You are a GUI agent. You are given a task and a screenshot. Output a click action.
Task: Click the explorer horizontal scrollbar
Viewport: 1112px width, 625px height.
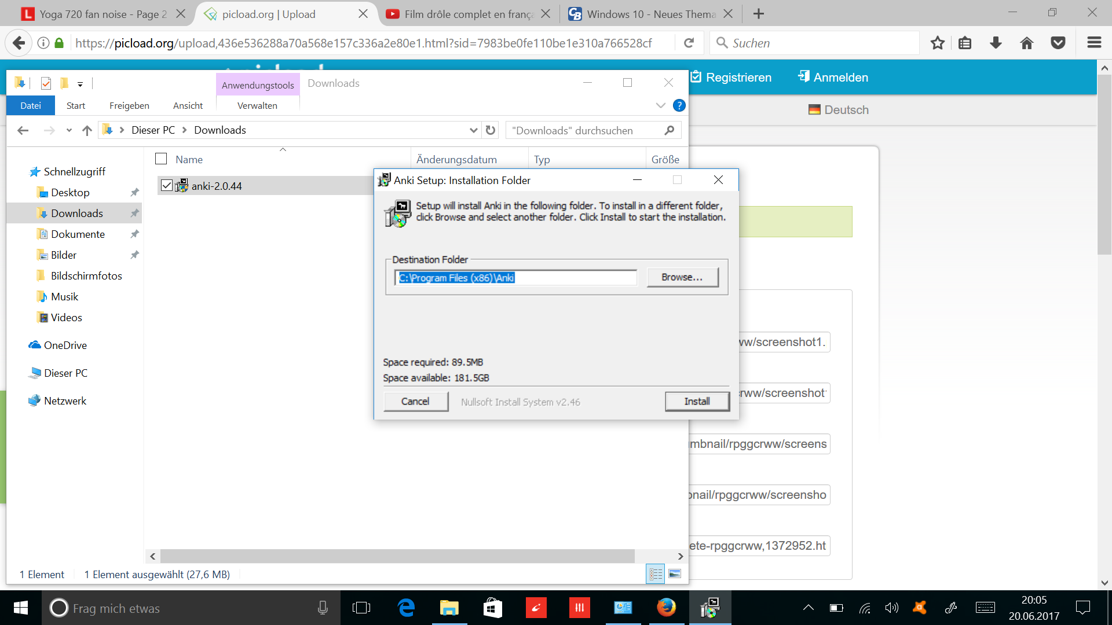397,556
